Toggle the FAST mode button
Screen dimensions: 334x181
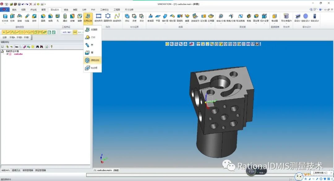tap(70, 32)
